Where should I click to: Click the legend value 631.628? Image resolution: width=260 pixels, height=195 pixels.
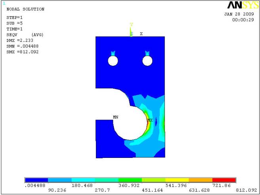pos(199,190)
